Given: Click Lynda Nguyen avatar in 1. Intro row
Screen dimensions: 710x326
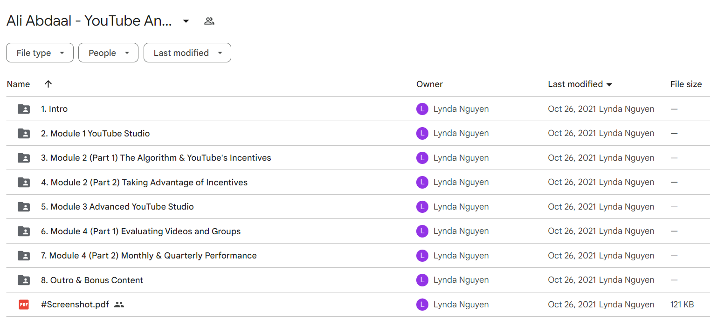Looking at the screenshot, I should [x=422, y=109].
